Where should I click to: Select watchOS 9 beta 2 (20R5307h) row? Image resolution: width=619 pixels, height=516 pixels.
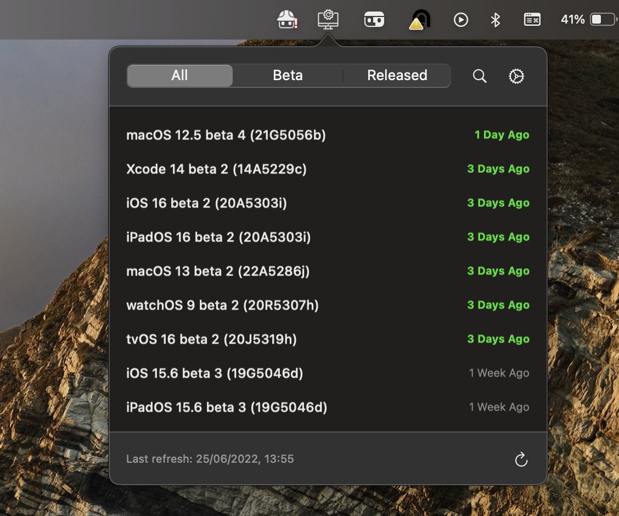[x=328, y=305]
